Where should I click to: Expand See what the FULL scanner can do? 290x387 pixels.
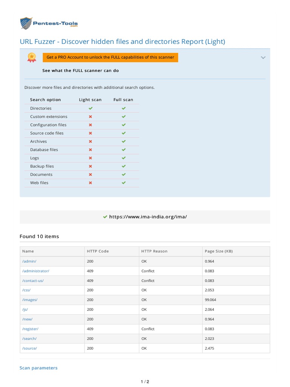tap(80, 71)
